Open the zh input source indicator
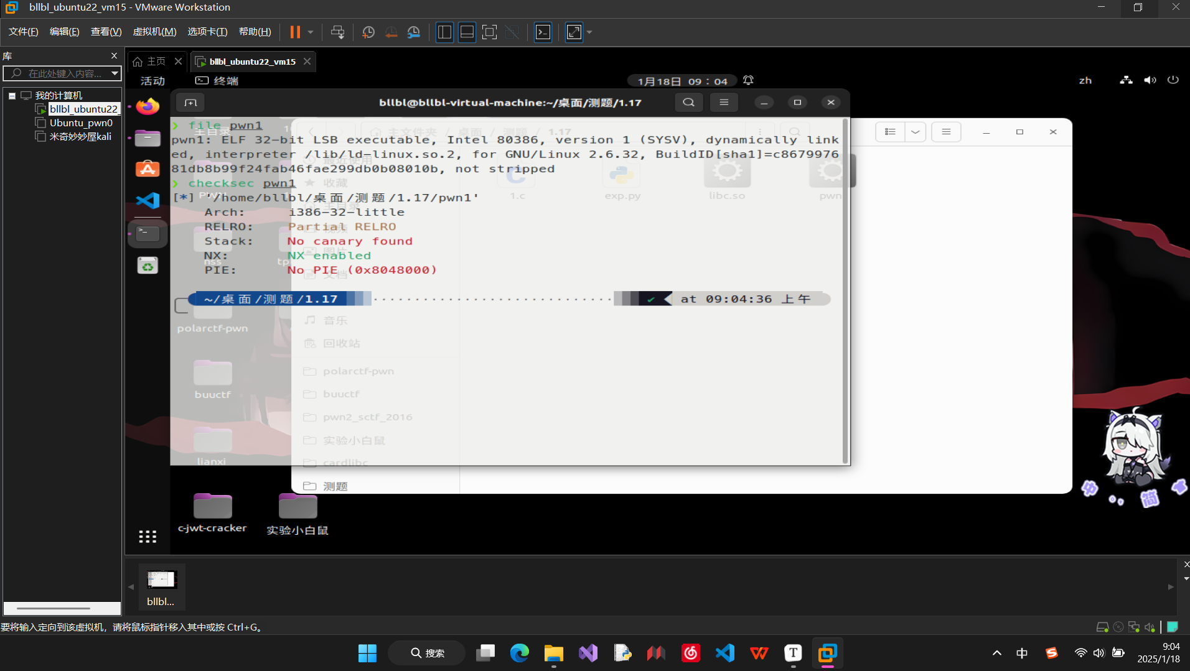The width and height of the screenshot is (1190, 671). tap(1085, 80)
